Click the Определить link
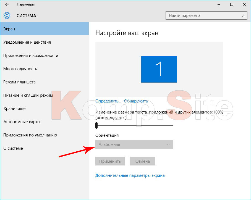Screen dimensions: 251x200 tap(107, 101)
